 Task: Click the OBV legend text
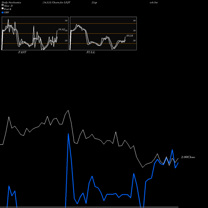[7, 12]
